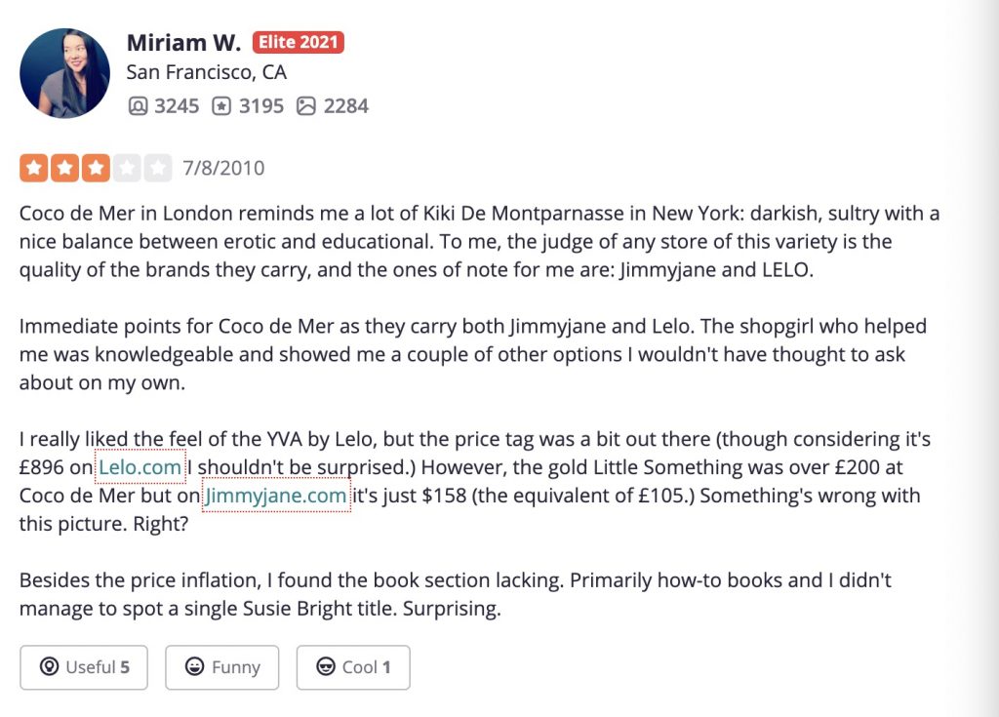Open Miriam W.'s profile photo
This screenshot has width=999, height=717.
[64, 72]
